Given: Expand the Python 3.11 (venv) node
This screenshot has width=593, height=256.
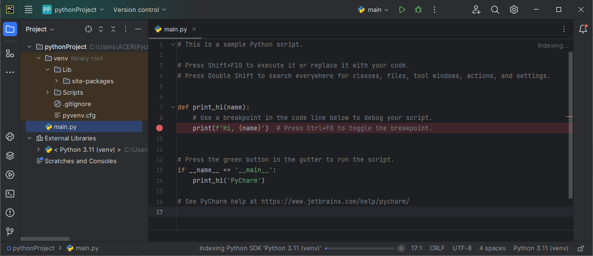Looking at the screenshot, I should pos(39,149).
